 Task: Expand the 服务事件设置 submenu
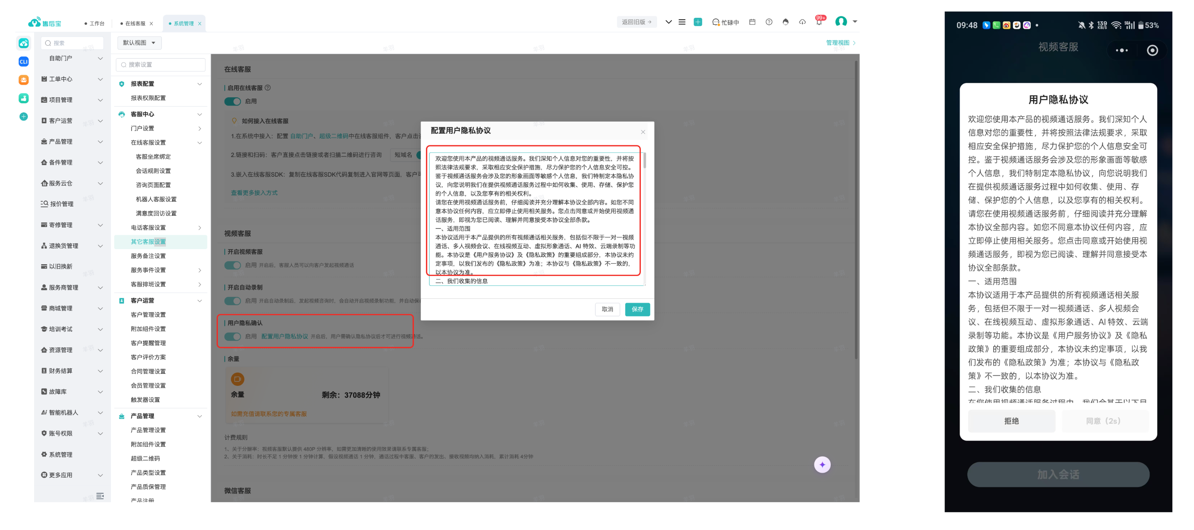pyautogui.click(x=199, y=270)
